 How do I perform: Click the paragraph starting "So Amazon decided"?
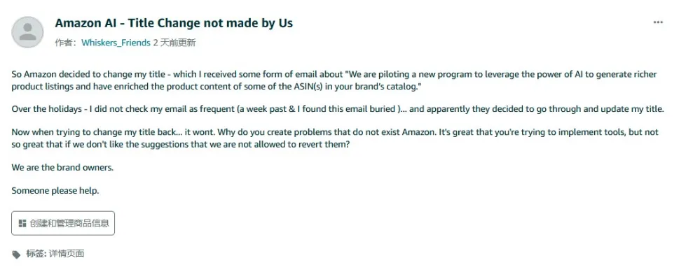(334, 80)
